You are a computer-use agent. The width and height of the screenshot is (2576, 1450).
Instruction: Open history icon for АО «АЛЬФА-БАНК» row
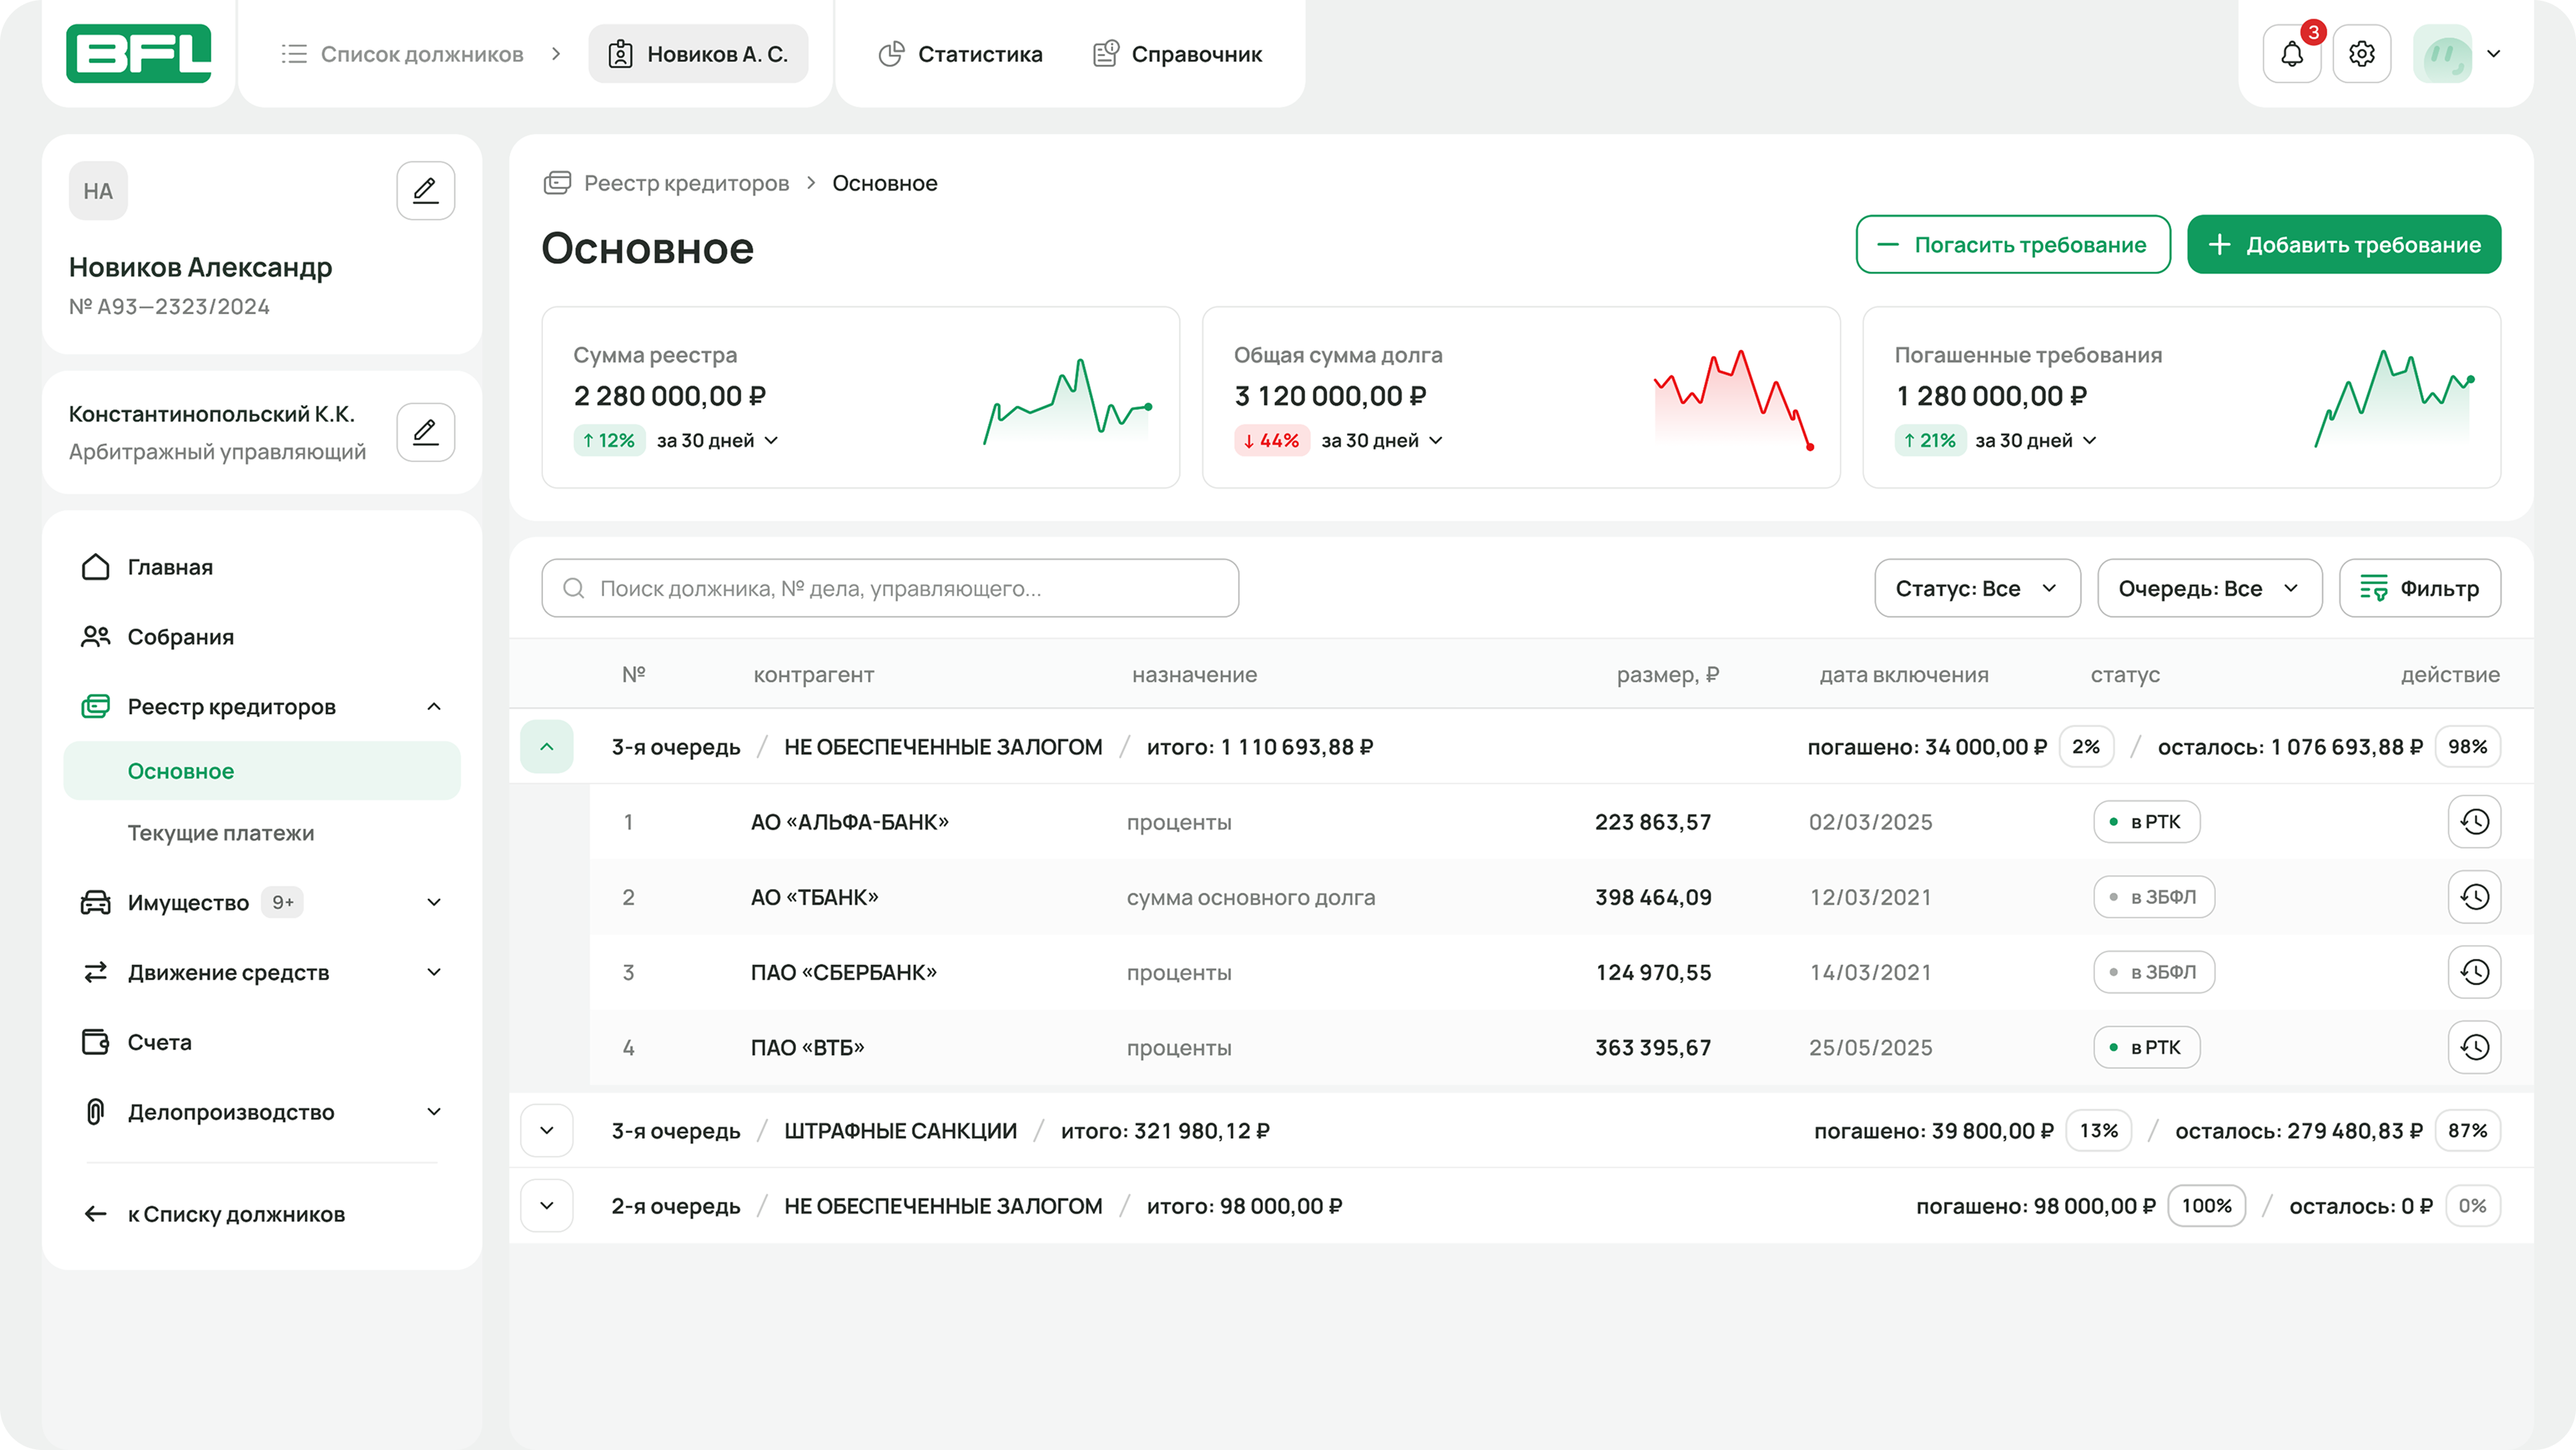point(2474,822)
